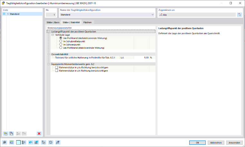245x147 pixels.
Task: Click the blue cloud arrow load default icon
Action: 31,142
